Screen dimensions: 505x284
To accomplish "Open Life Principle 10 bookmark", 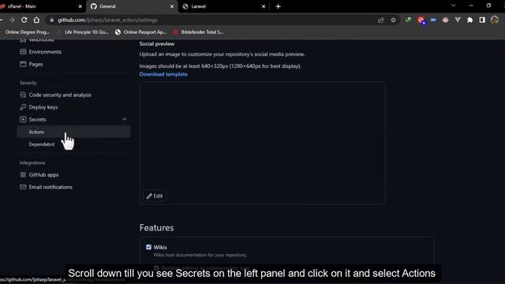I will pyautogui.click(x=83, y=32).
